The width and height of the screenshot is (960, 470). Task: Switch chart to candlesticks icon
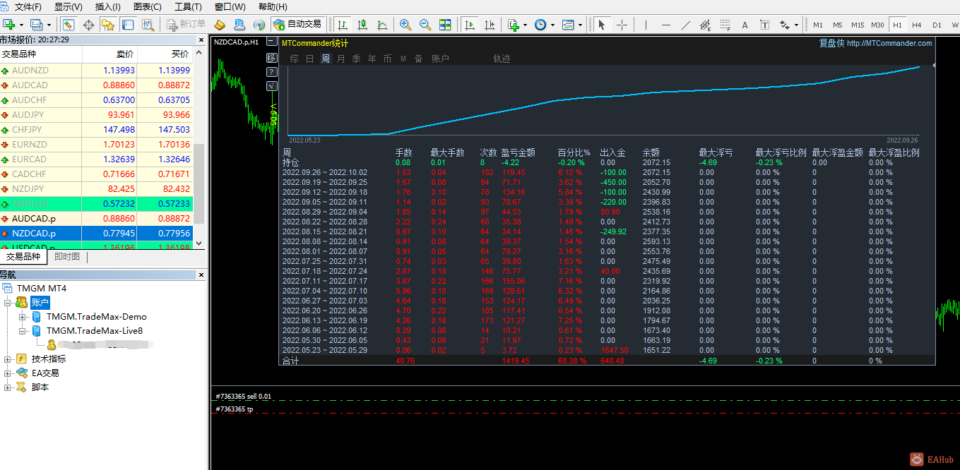(362, 25)
